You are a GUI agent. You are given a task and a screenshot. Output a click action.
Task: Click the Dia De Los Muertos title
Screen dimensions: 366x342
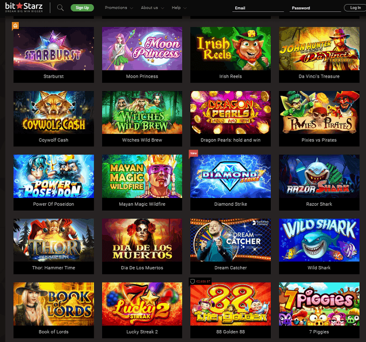[x=142, y=267]
